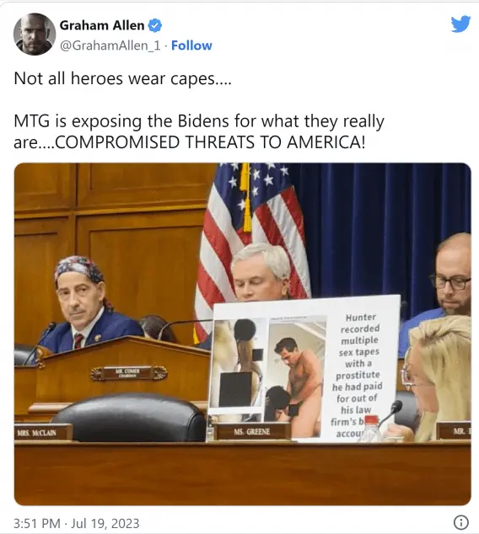Screen dimensions: 479x534
Task: Click the empty black leather chair
Action: [x=131, y=417]
